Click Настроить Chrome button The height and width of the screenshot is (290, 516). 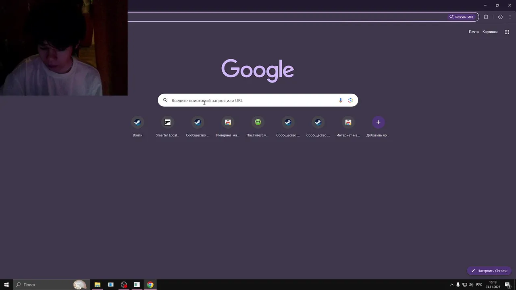tap(489, 271)
